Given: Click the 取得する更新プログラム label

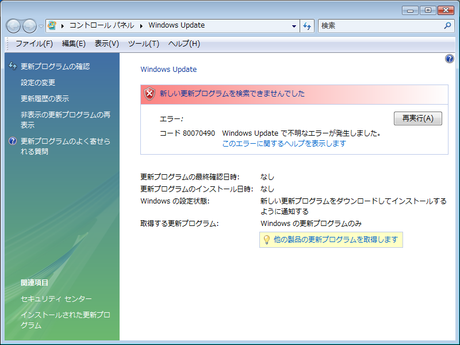Looking at the screenshot, I should coord(179,224).
